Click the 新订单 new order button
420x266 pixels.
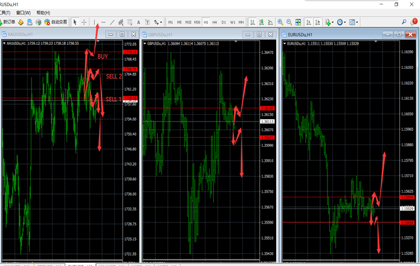(x=8, y=22)
